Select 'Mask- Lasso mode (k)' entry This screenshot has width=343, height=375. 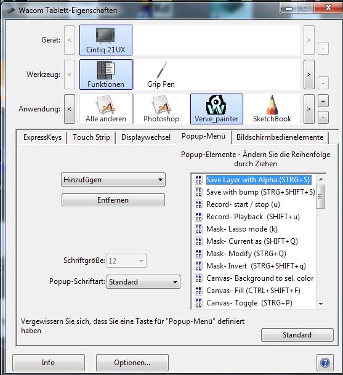[x=242, y=229]
